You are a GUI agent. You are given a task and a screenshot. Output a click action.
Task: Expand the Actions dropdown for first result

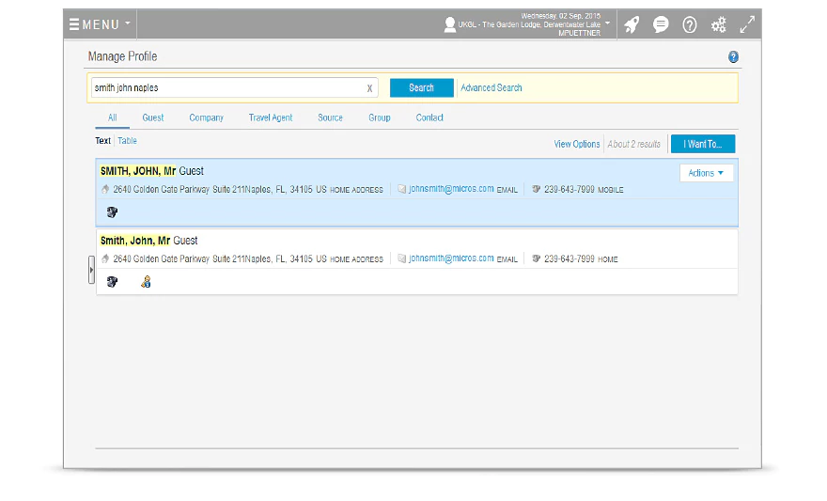[706, 173]
